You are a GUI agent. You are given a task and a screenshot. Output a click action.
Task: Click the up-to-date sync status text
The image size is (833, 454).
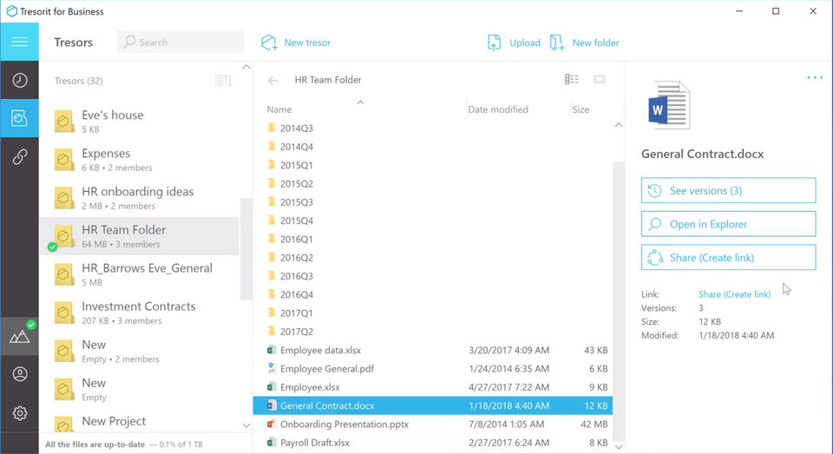coord(95,444)
